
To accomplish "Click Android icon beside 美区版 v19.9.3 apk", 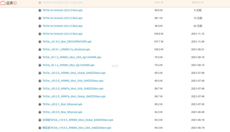I will coord(40,128).
